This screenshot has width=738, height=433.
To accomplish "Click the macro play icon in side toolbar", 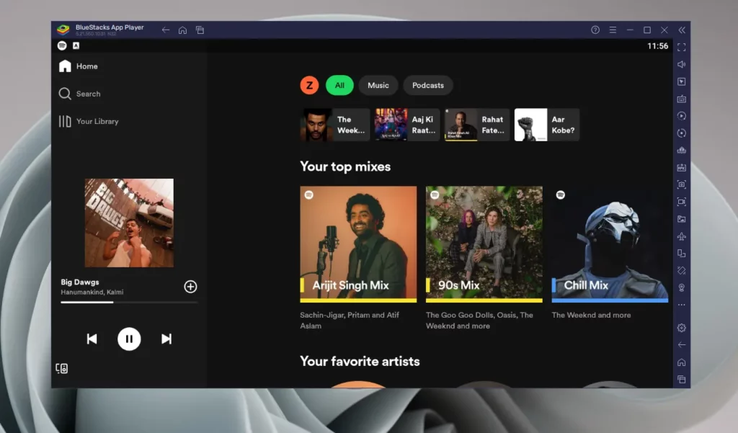I will click(x=682, y=116).
